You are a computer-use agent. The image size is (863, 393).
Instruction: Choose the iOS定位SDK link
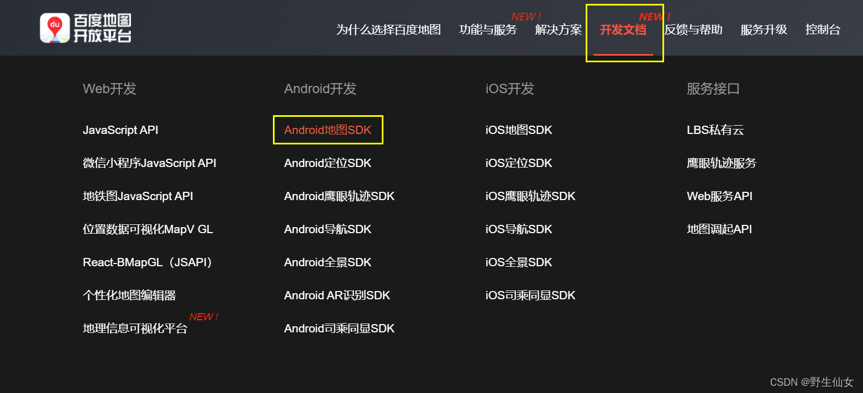pyautogui.click(x=519, y=163)
